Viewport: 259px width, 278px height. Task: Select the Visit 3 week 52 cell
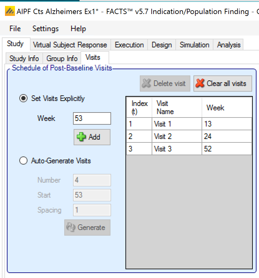226,149
